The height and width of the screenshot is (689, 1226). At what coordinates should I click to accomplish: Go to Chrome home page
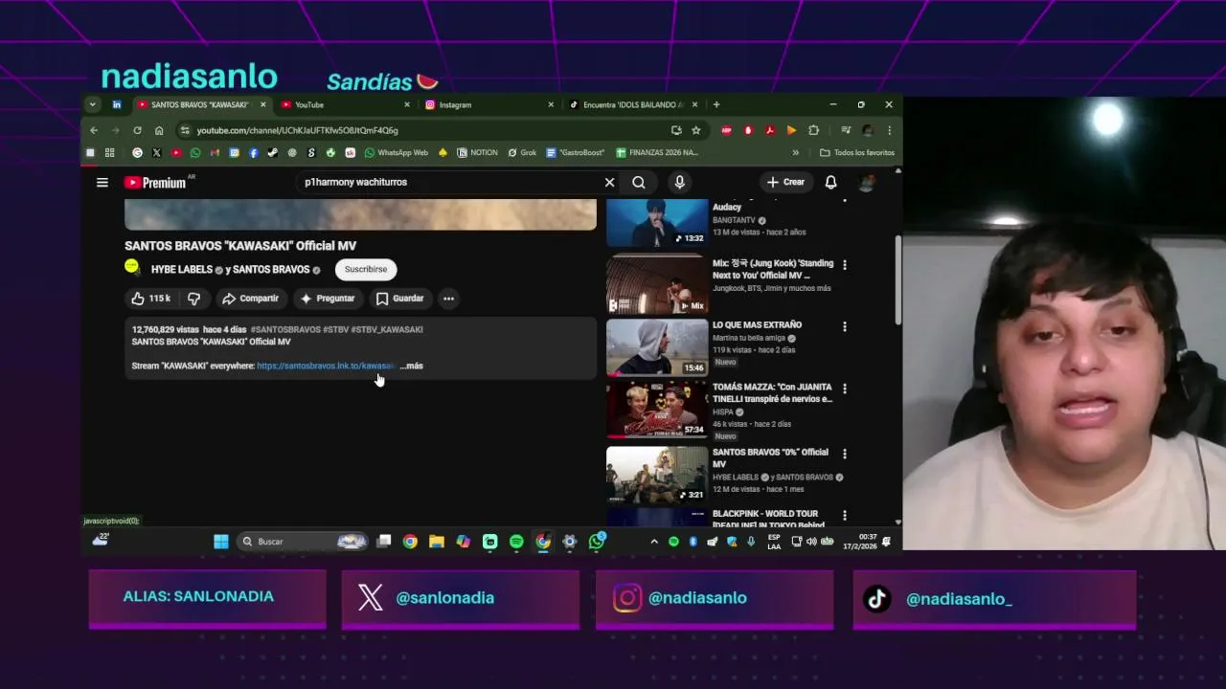(x=159, y=130)
